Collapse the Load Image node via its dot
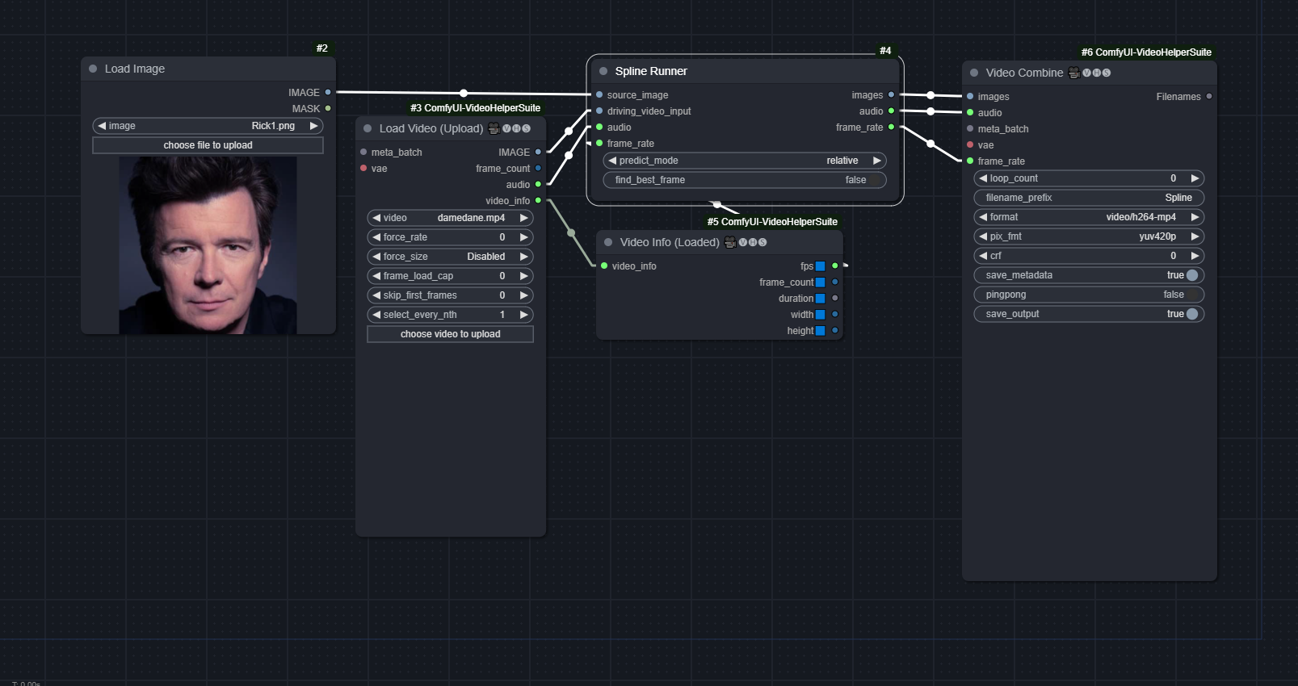Image resolution: width=1298 pixels, height=686 pixels. click(x=93, y=69)
